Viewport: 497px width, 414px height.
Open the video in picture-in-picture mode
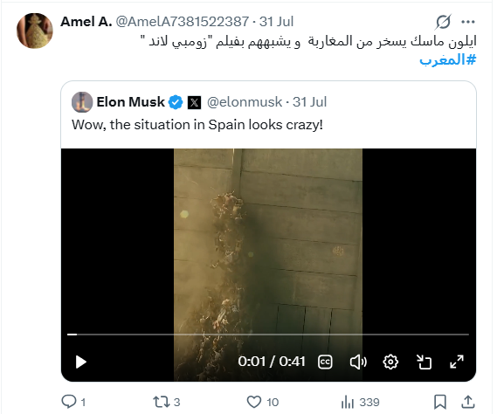pos(424,362)
